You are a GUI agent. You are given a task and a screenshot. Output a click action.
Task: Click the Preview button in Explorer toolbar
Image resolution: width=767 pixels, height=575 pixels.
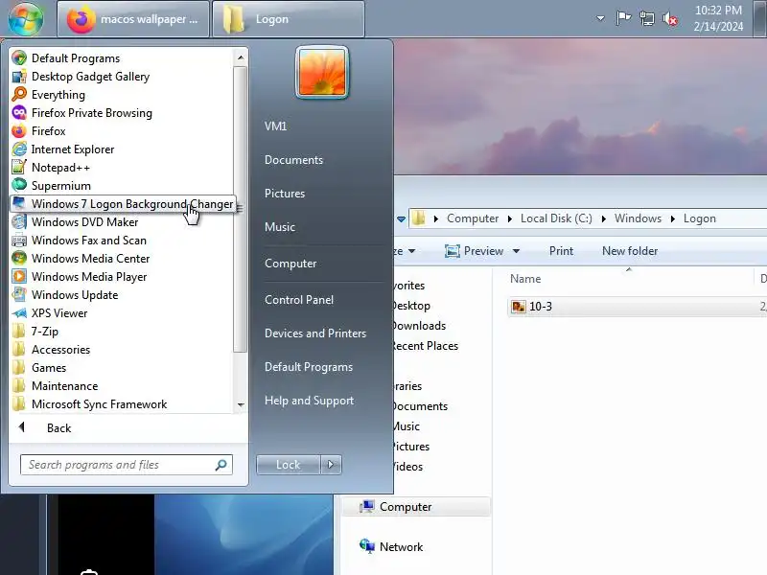tap(475, 251)
